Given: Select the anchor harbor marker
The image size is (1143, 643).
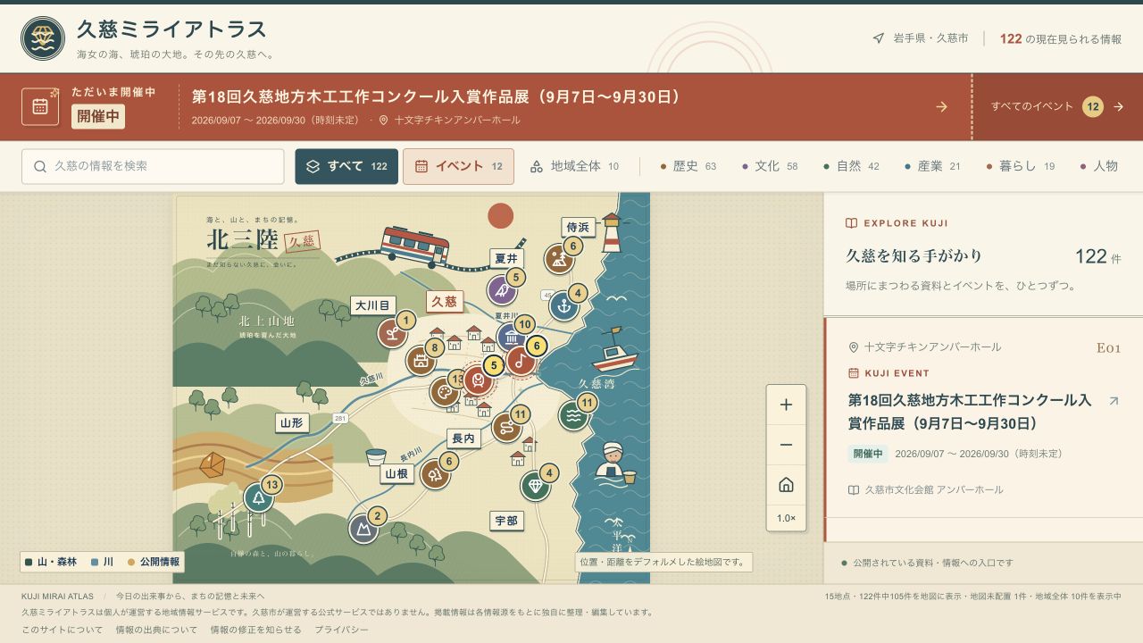Looking at the screenshot, I should click(x=563, y=305).
